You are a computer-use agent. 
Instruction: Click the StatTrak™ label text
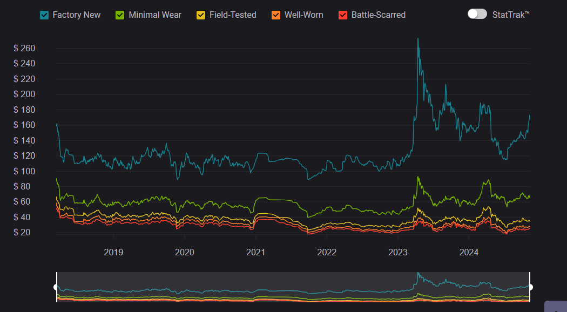511,15
